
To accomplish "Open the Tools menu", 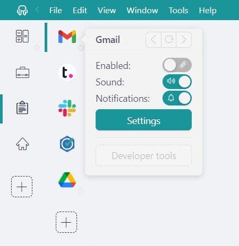I will point(178,10).
